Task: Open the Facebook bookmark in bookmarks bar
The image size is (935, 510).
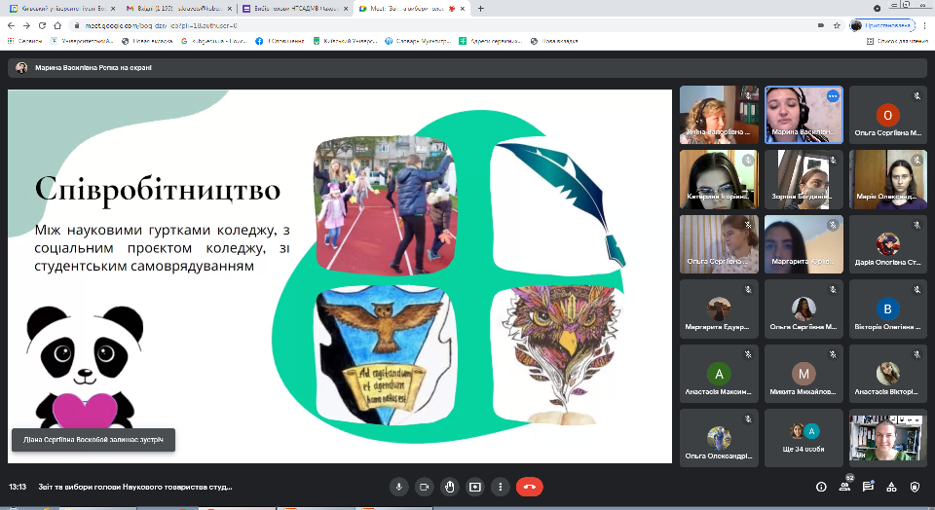Action: (x=280, y=41)
